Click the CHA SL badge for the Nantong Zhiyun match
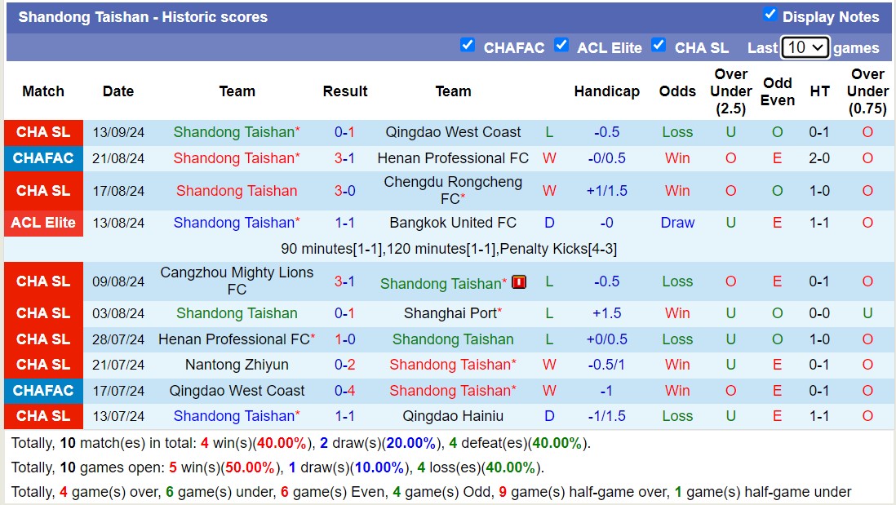The width and height of the screenshot is (896, 505). 42,365
